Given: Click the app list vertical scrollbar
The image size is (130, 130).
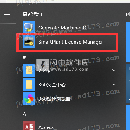Looking at the screenshot, I should tap(122, 33).
